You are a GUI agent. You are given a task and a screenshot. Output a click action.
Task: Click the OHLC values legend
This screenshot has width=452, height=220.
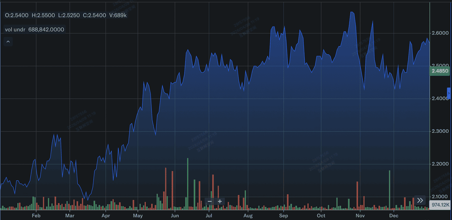tap(66, 15)
